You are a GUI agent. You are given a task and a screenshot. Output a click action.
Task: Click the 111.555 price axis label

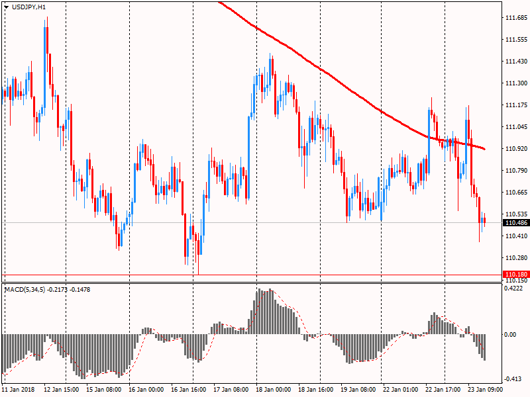click(516, 40)
